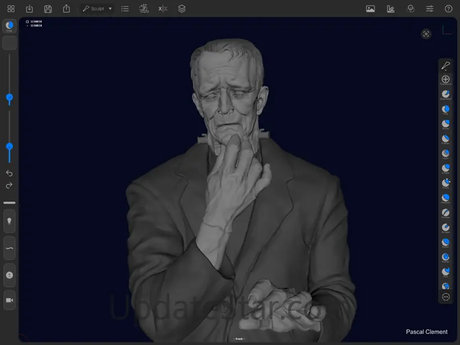The height and width of the screenshot is (345, 460).
Task: Click the small handle bar above light bulb
Action: (x=9, y=203)
